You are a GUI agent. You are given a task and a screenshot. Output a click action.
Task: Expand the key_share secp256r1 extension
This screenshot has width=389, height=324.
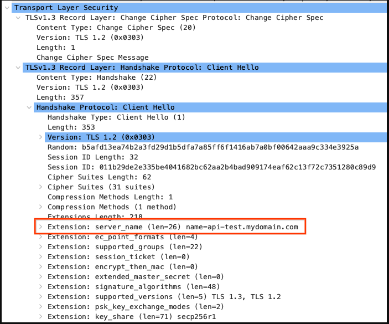point(40,317)
